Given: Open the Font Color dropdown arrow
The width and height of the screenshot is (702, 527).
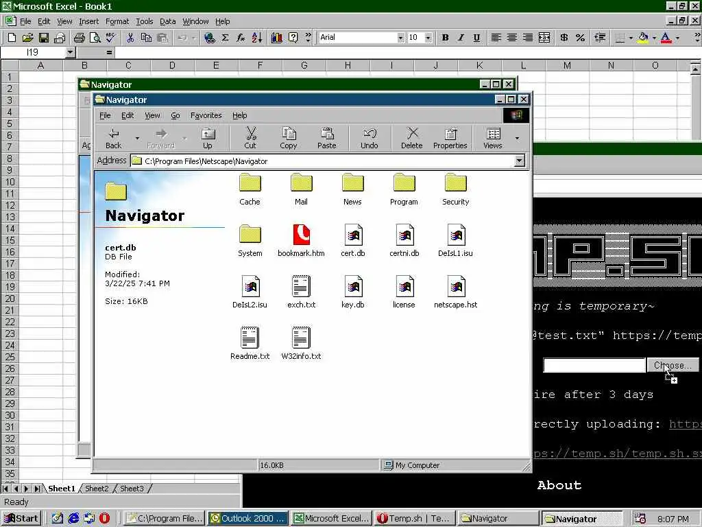Looking at the screenshot, I should click(677, 38).
